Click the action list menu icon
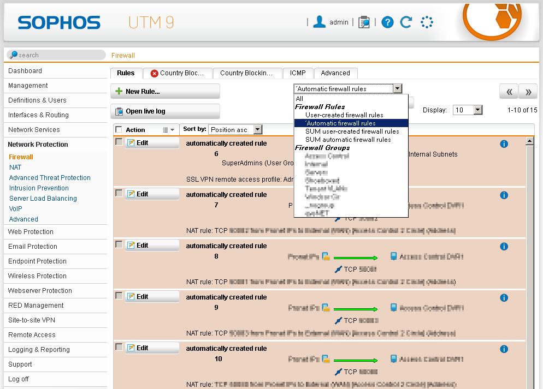Viewport: 543px width, 389px height. coord(169,130)
